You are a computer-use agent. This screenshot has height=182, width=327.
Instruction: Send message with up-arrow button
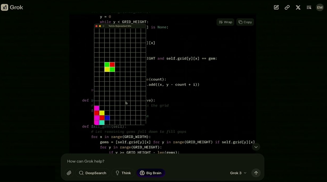256,173
